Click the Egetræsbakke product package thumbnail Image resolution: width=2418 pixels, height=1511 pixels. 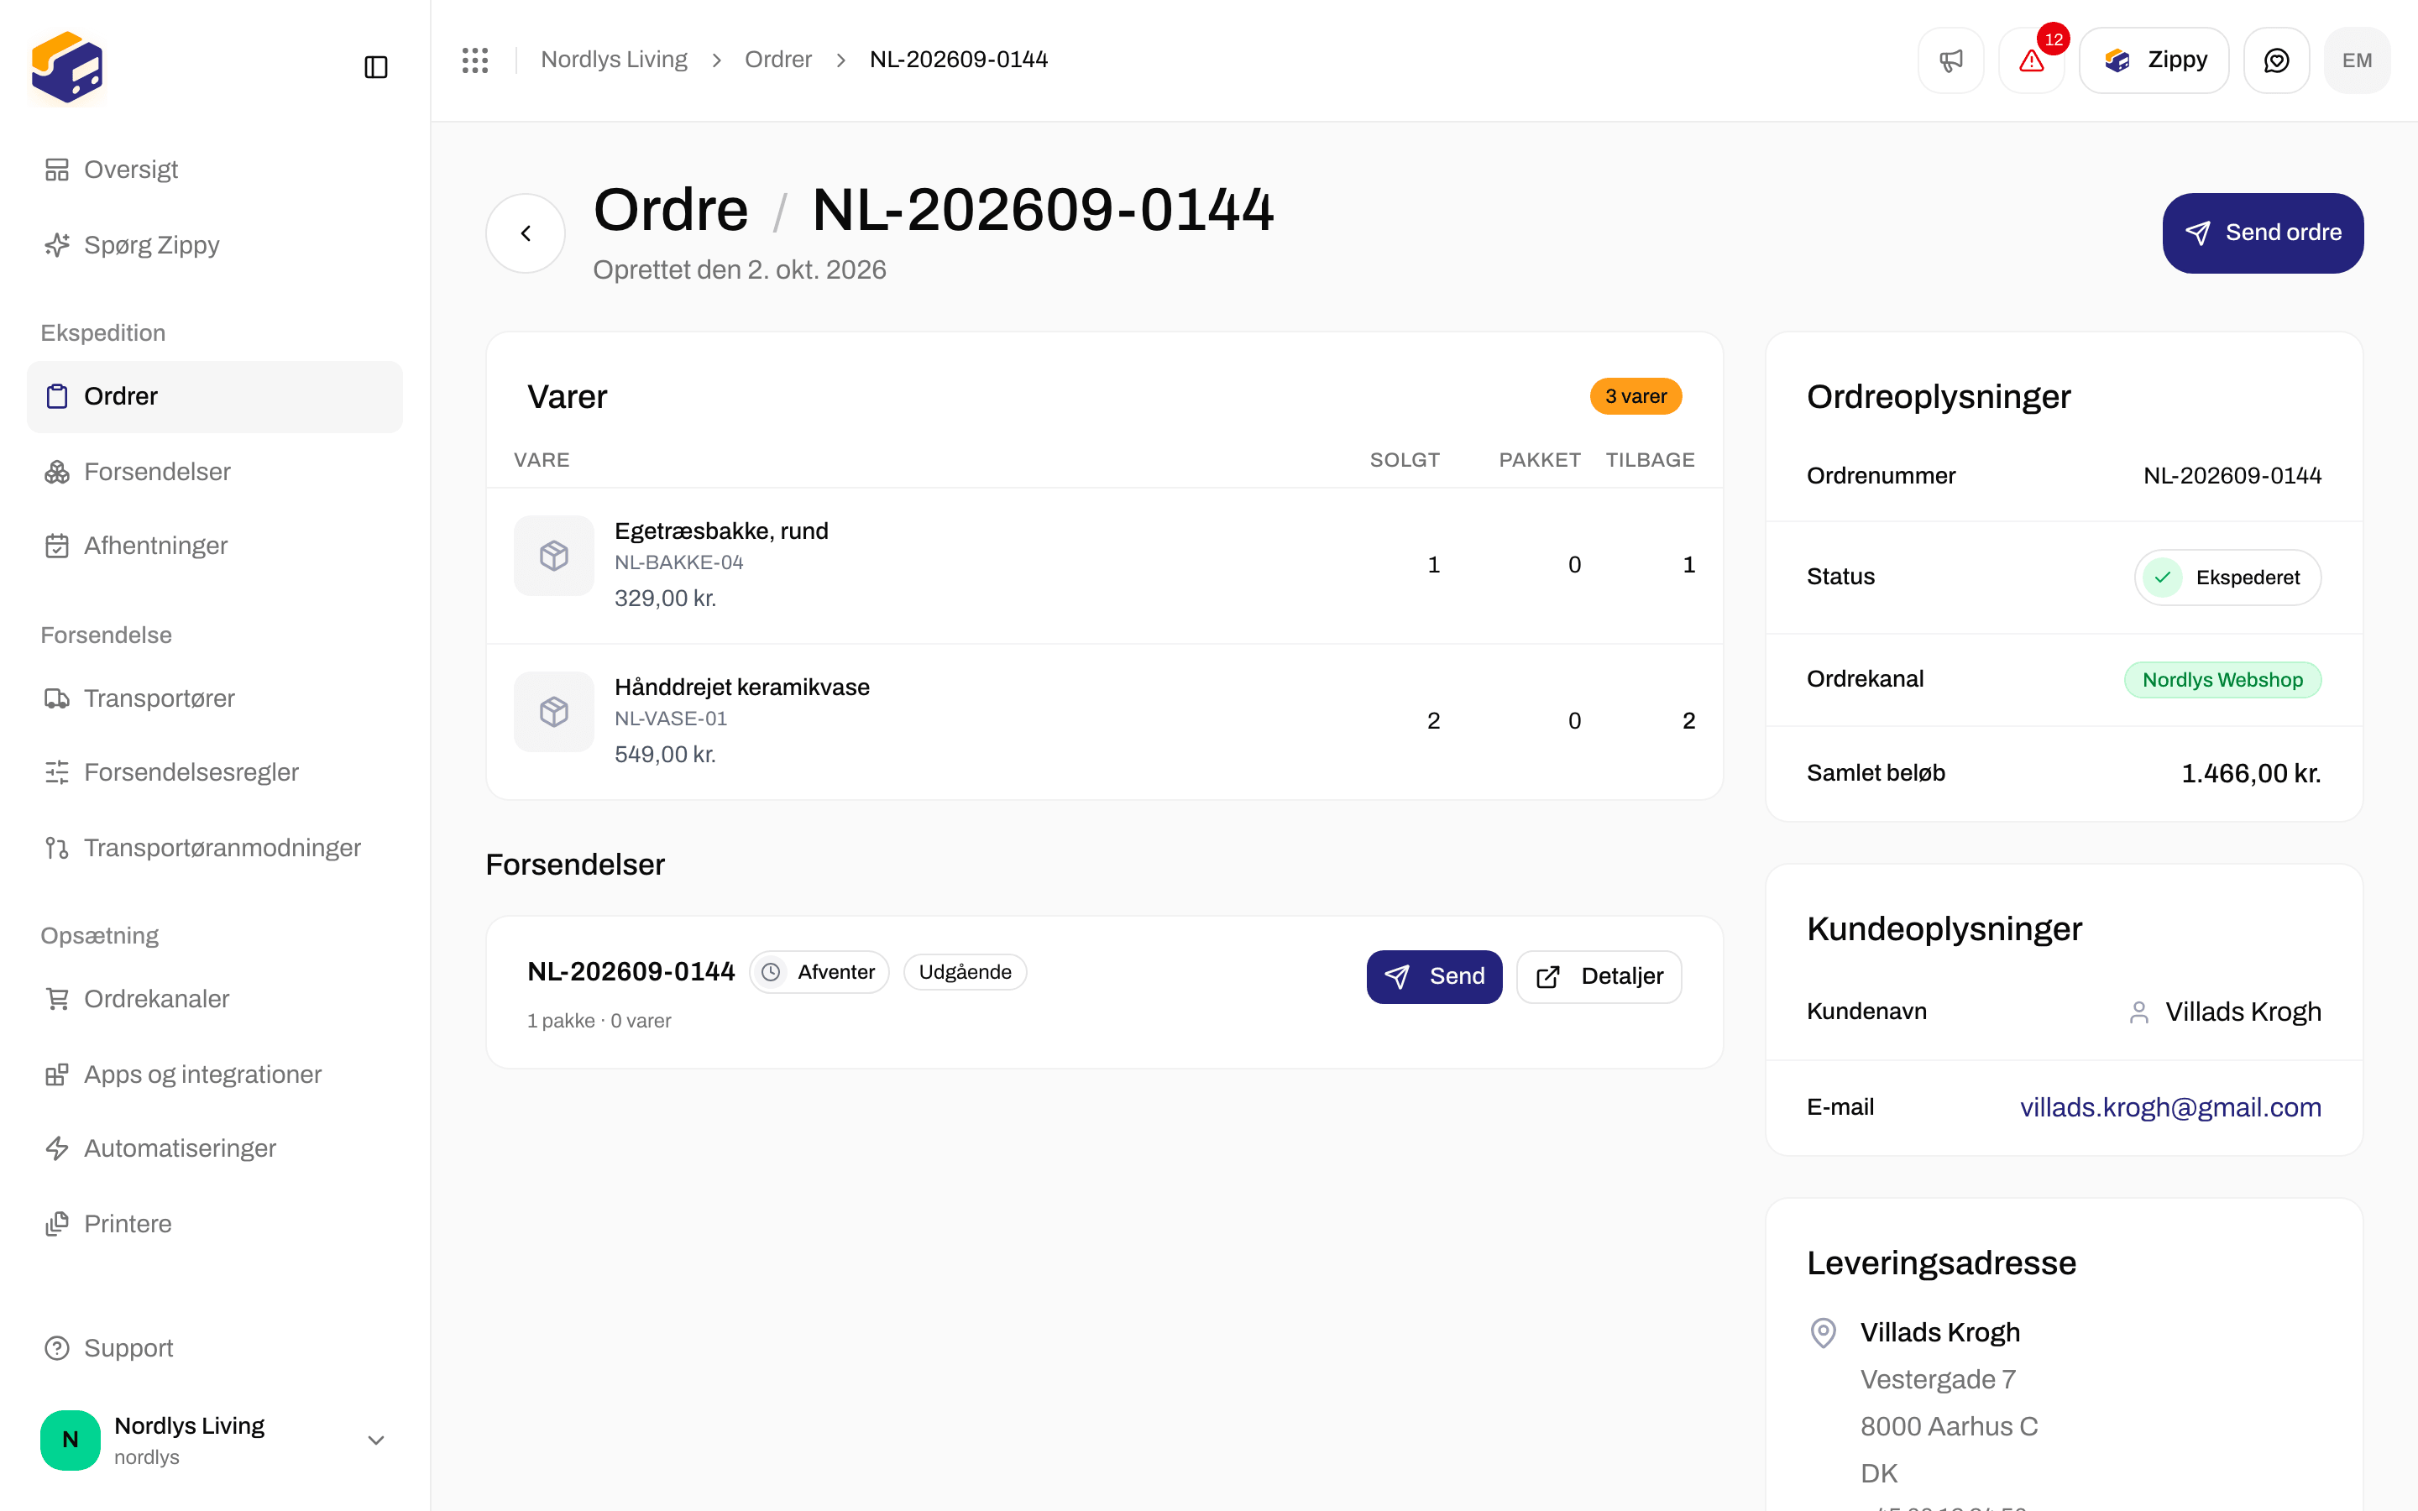[x=553, y=556]
